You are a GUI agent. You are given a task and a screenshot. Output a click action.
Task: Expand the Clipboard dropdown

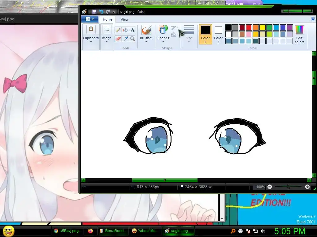tap(91, 42)
